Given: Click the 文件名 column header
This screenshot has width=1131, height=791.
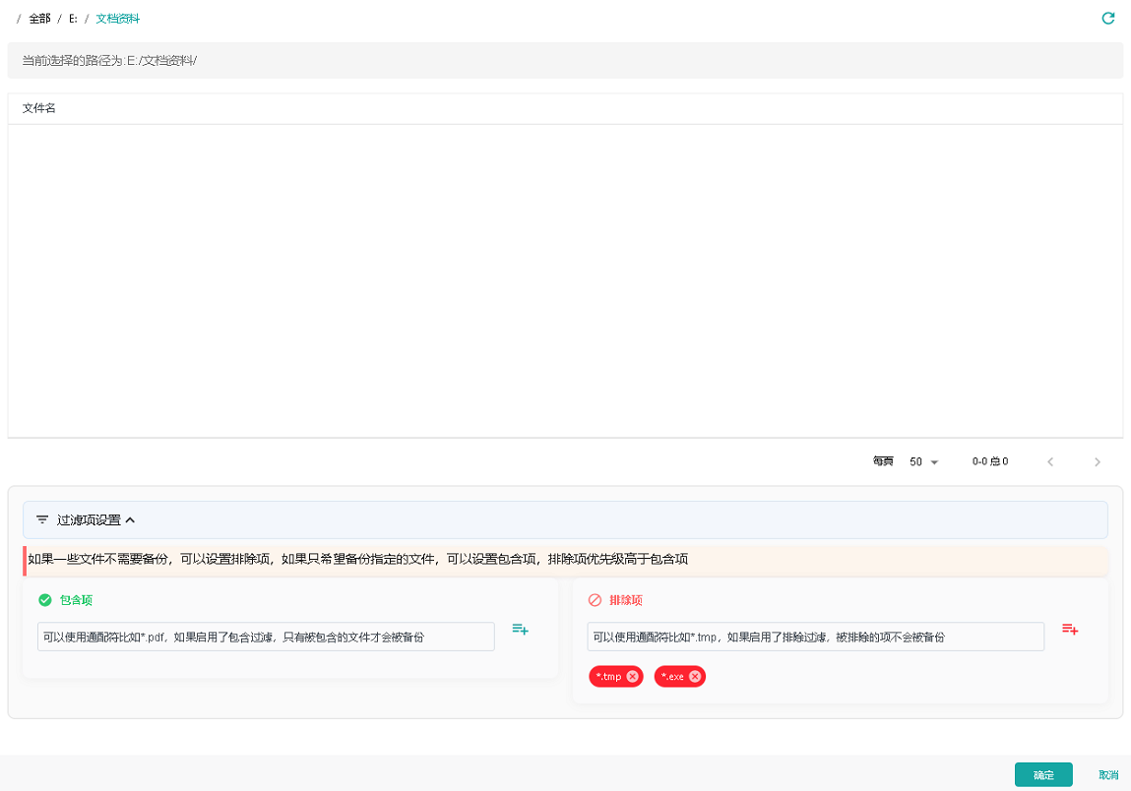Looking at the screenshot, I should click(x=39, y=108).
